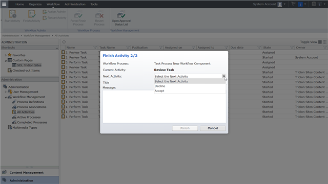The width and height of the screenshot is (328, 184).
Task: Choose Accept in the dropdown
Action: (x=190, y=91)
